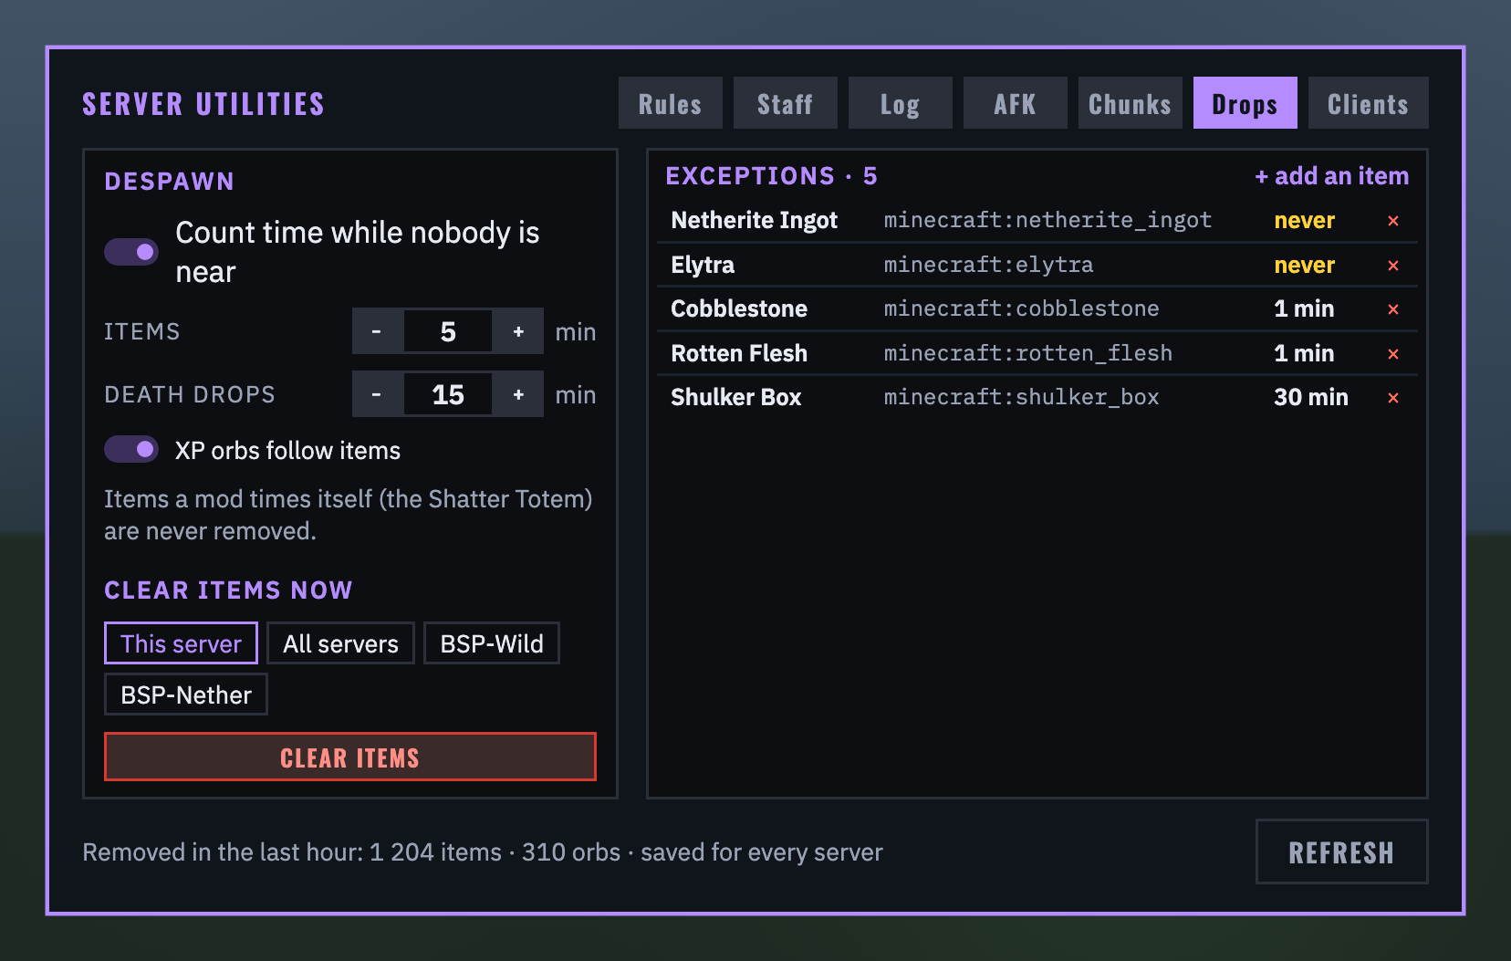Click the minecraft:cobblestone item ID
1511x961 pixels.
point(1022,309)
